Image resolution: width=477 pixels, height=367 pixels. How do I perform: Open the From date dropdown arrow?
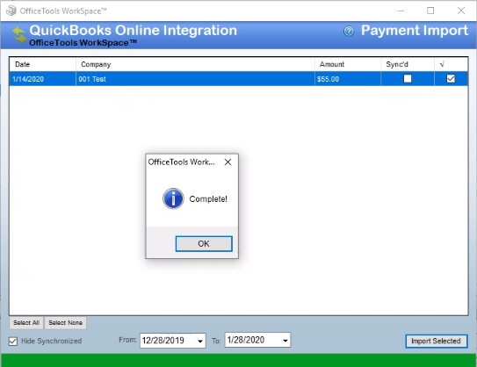[x=200, y=341]
